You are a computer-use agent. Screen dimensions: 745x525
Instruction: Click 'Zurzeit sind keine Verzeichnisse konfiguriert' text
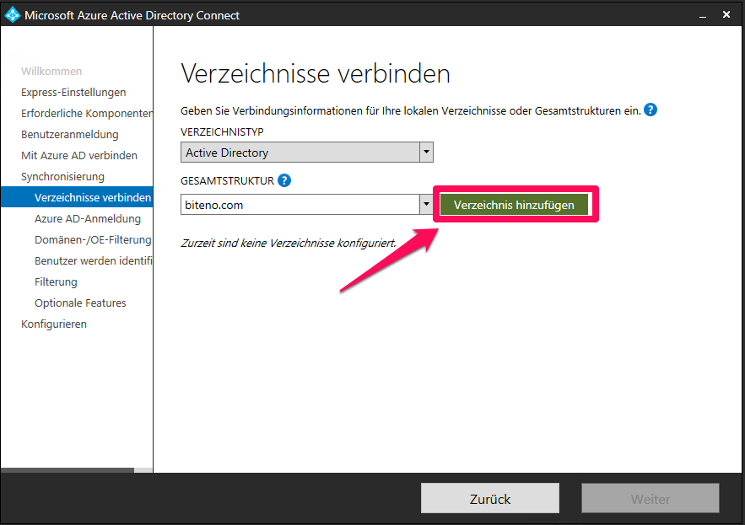pos(289,243)
